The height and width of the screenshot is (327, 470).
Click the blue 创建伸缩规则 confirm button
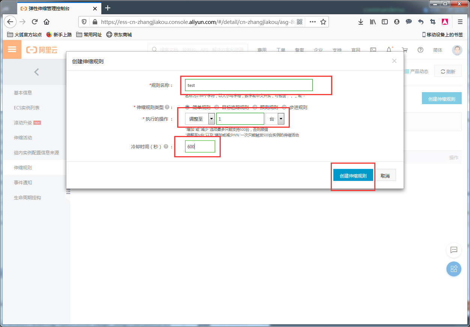353,176
